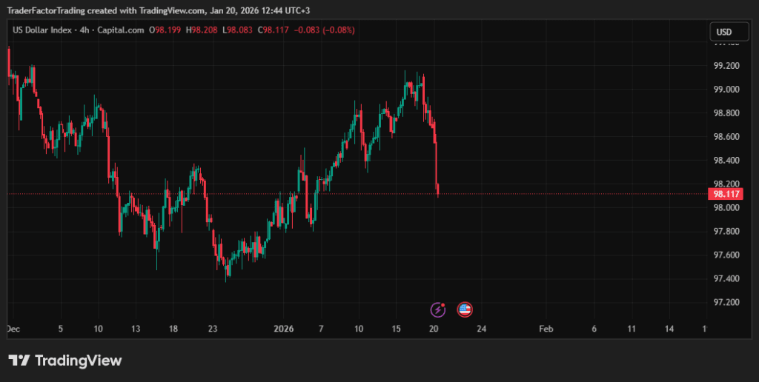Click the purple lightning bolt event icon
Viewport: 759px width, 382px height.
click(439, 309)
